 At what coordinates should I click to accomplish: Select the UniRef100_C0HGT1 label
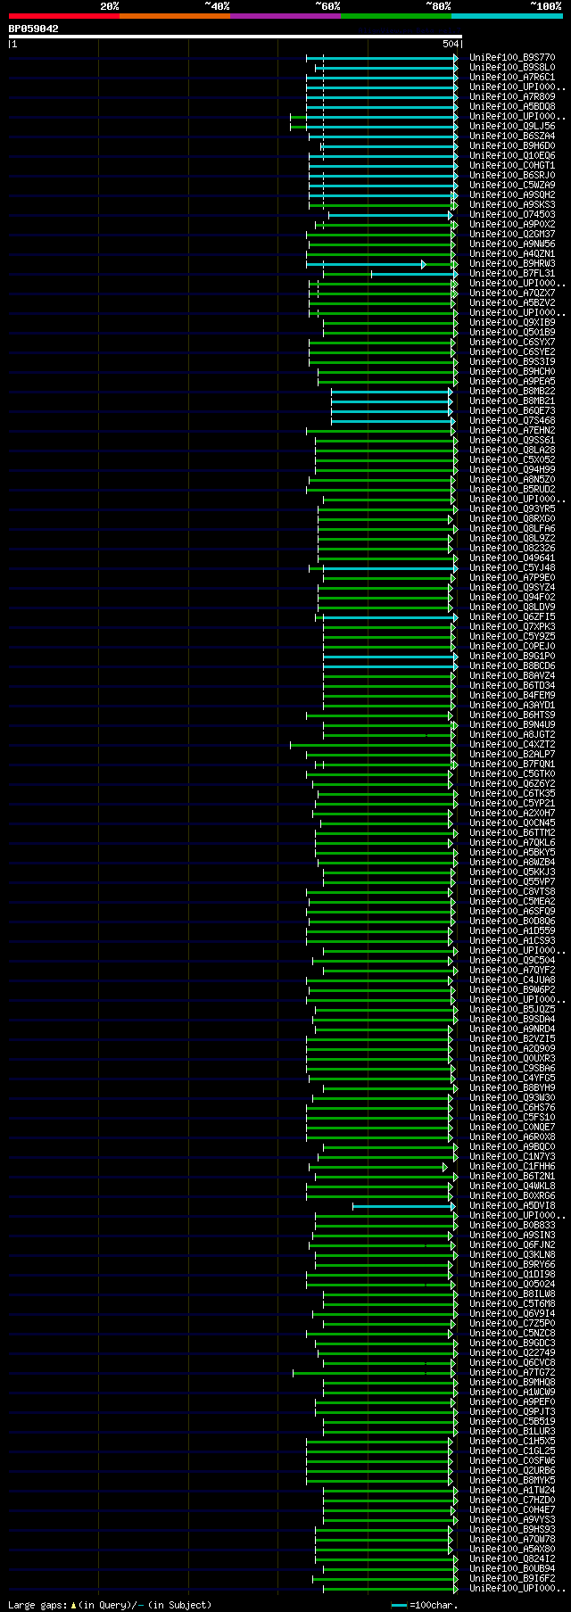[x=513, y=165]
